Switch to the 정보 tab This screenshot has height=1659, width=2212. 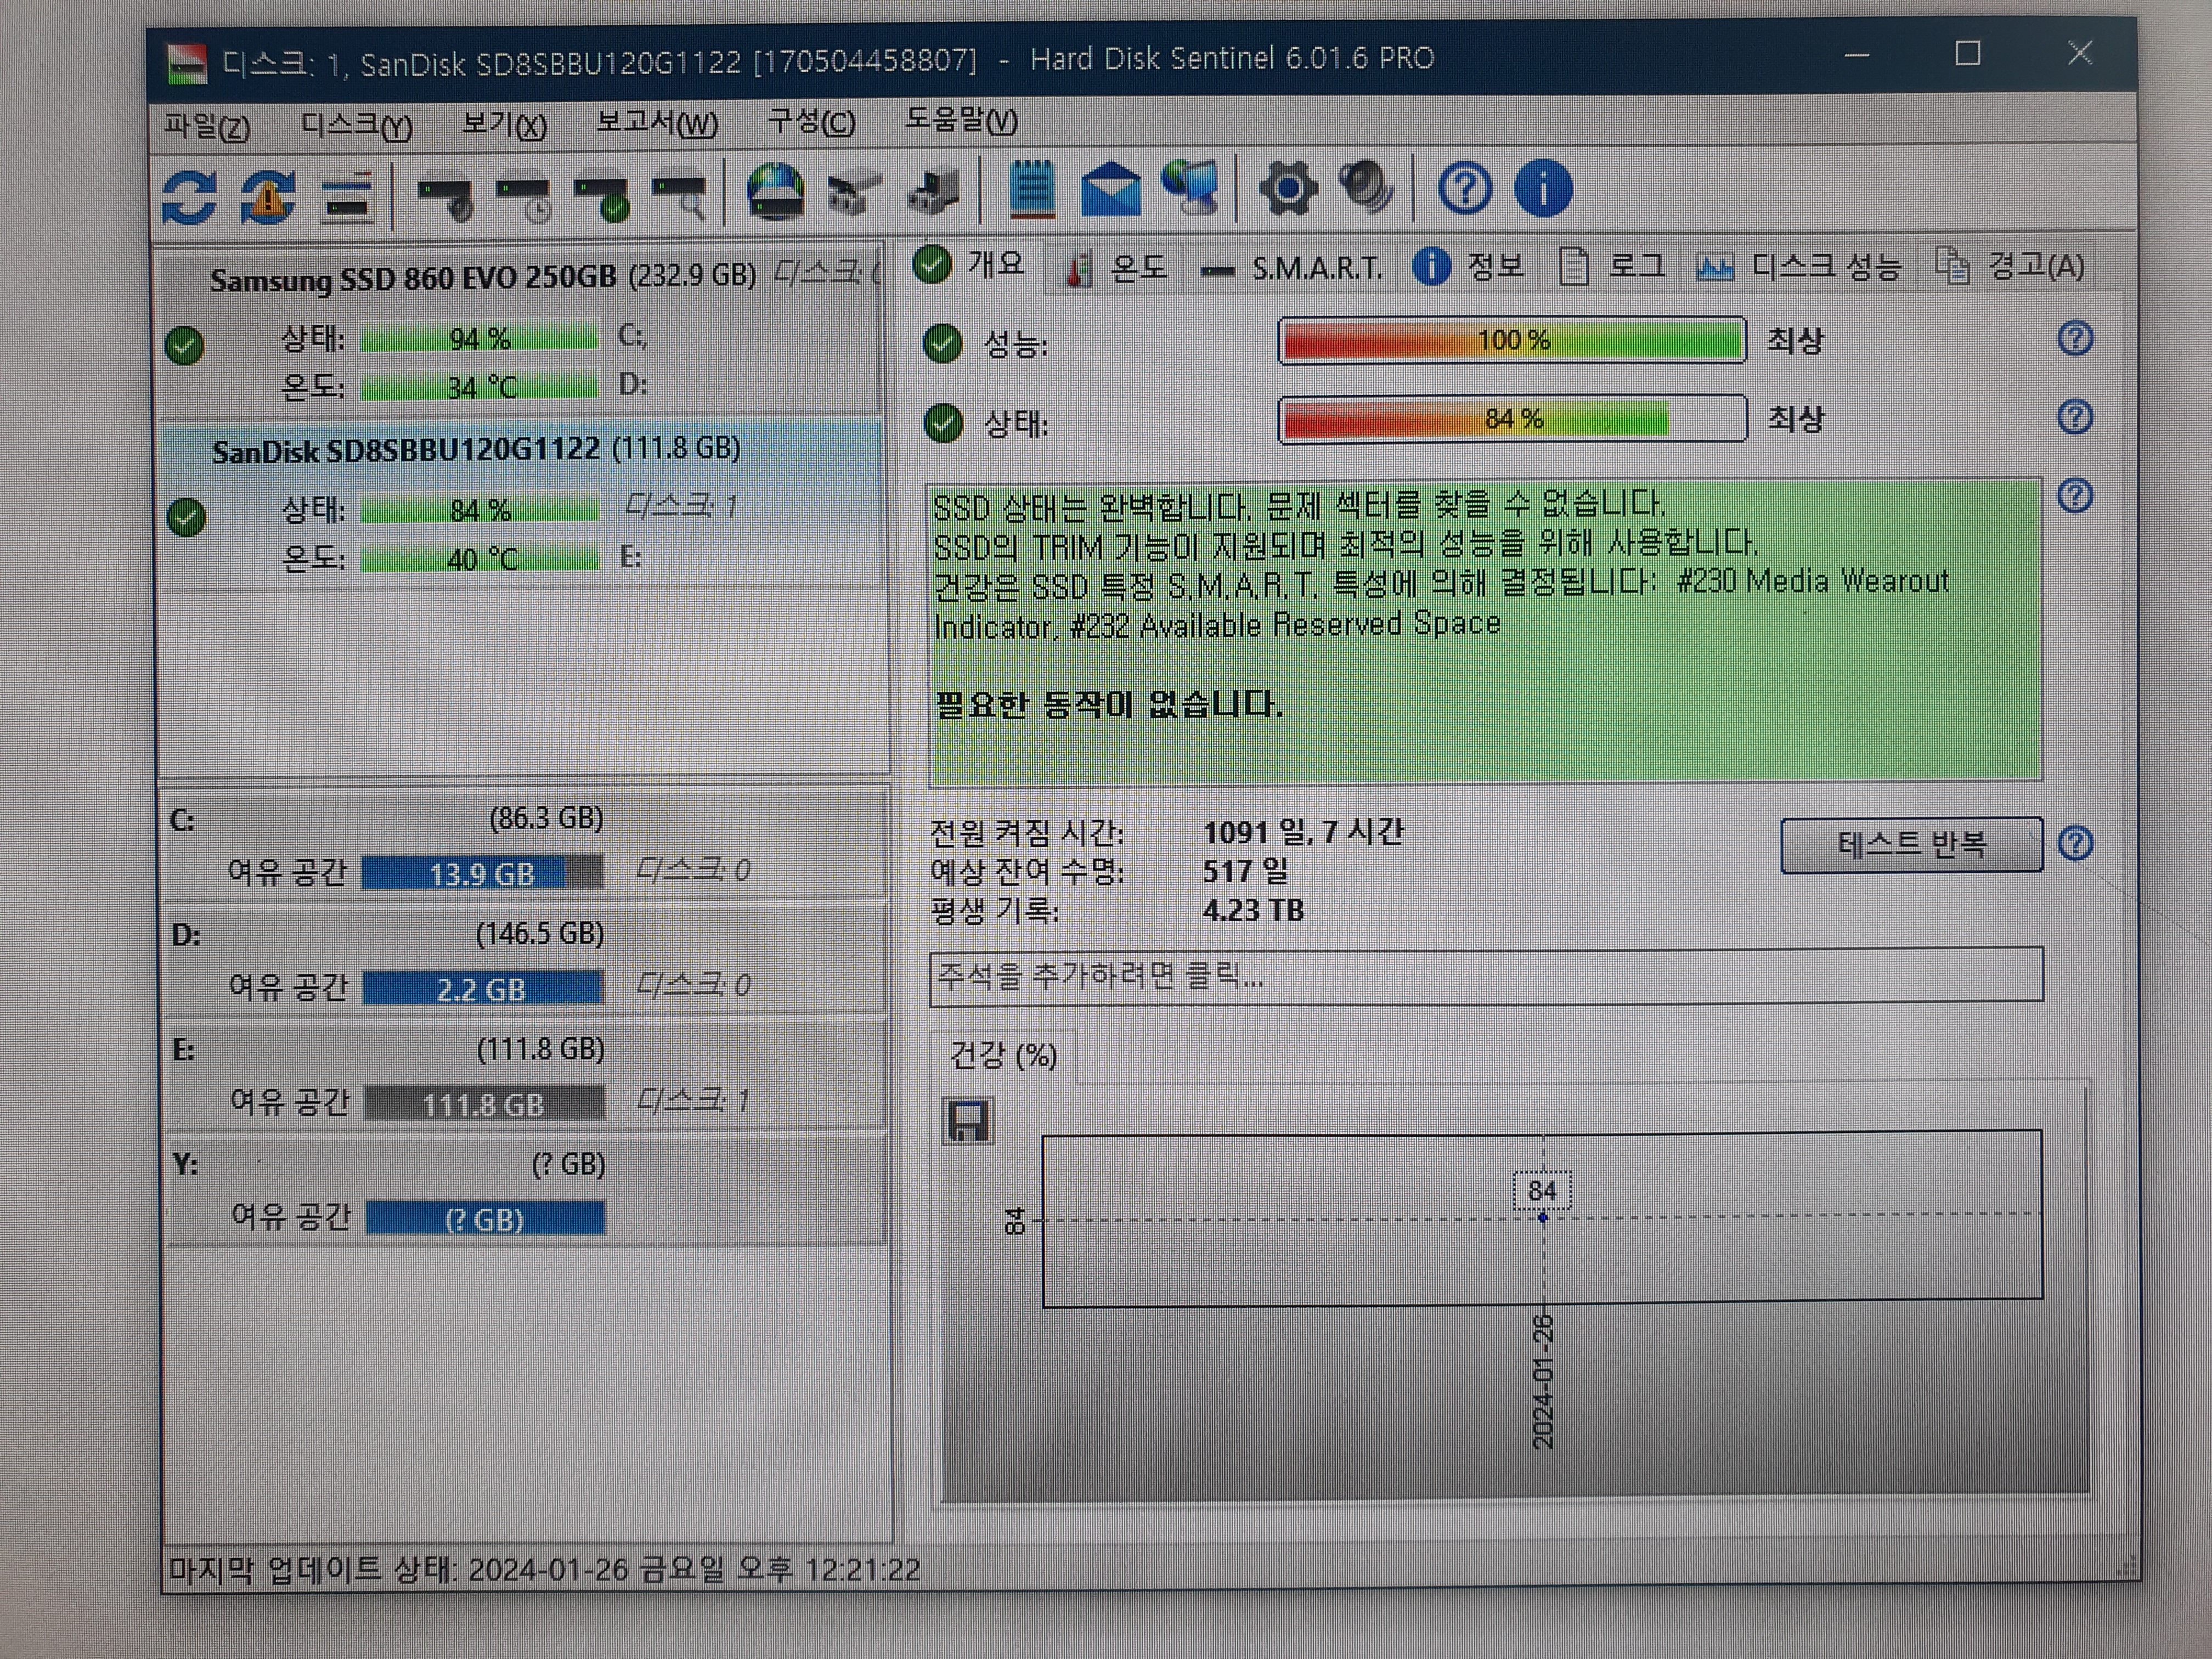point(1468,267)
